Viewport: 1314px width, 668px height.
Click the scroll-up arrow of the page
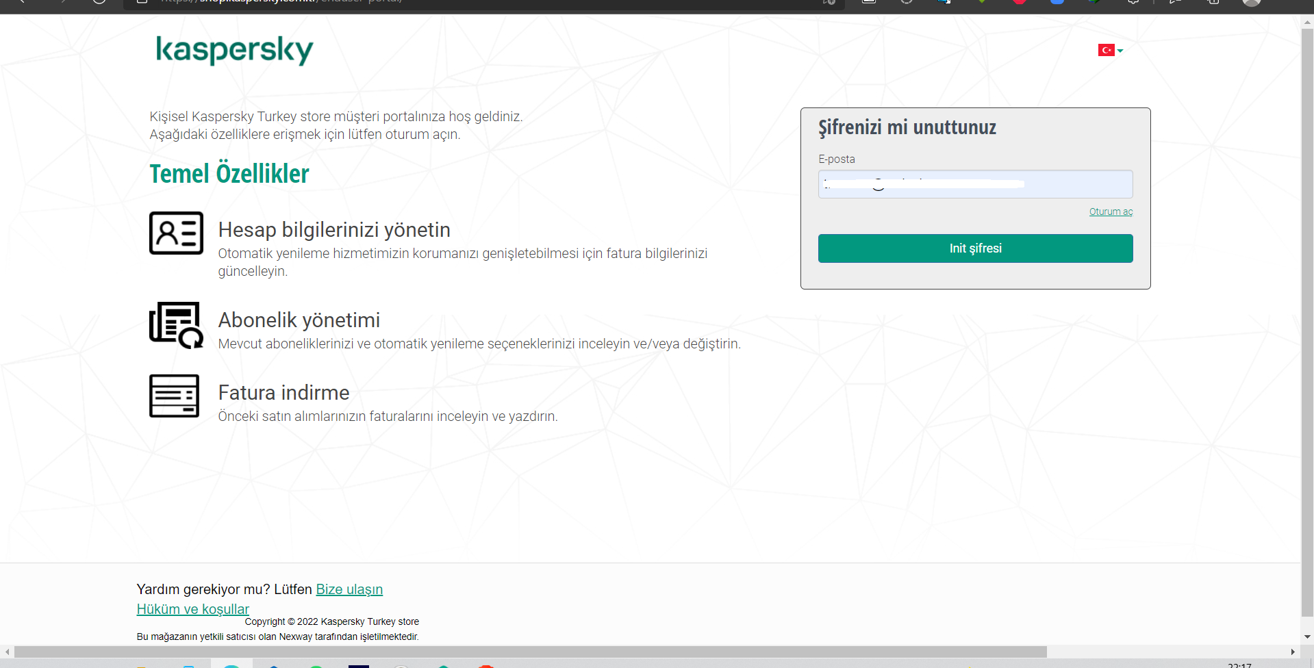tap(1307, 22)
